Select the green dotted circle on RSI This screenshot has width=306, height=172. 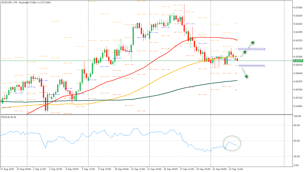coord(232,143)
